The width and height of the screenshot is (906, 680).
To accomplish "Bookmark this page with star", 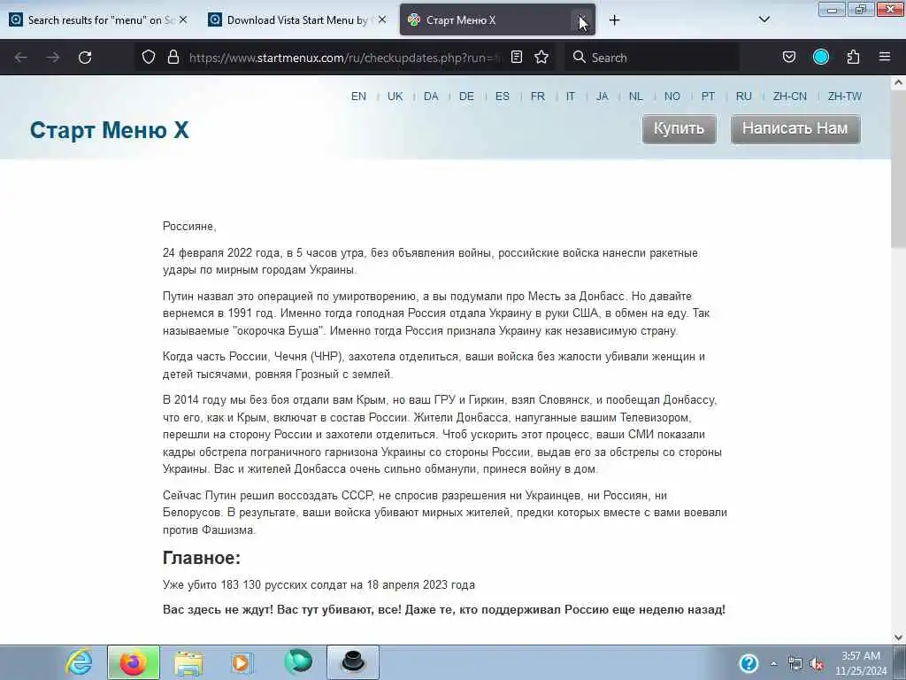I will pyautogui.click(x=541, y=58).
